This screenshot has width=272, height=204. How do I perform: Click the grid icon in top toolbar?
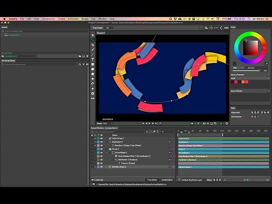(x=201, y=28)
